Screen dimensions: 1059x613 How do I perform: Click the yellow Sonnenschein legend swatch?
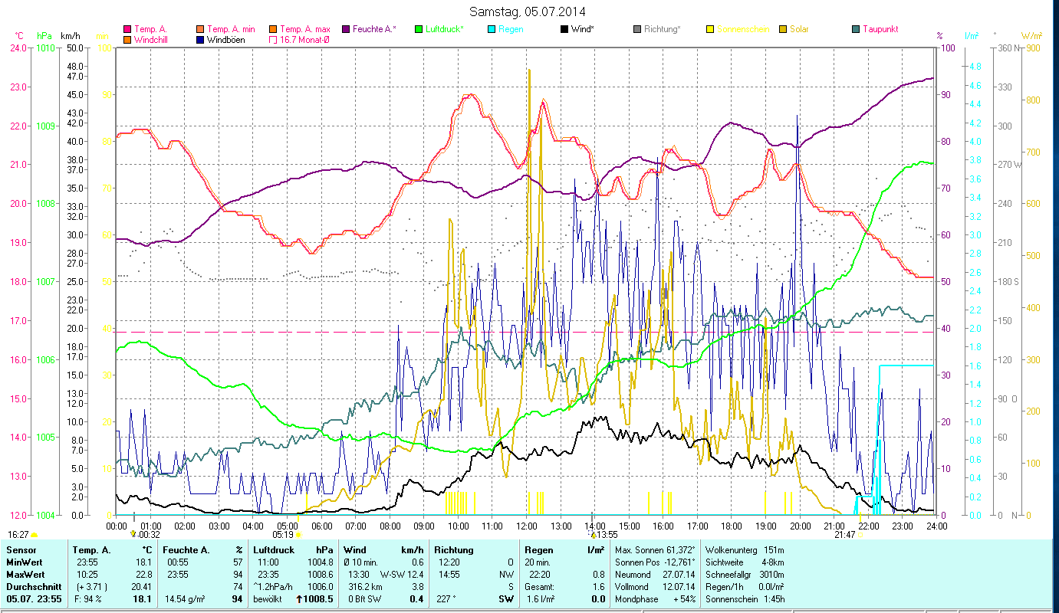[x=710, y=29]
